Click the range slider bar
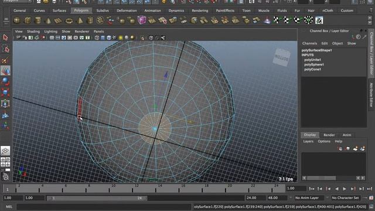 pyautogui.click(x=97, y=198)
